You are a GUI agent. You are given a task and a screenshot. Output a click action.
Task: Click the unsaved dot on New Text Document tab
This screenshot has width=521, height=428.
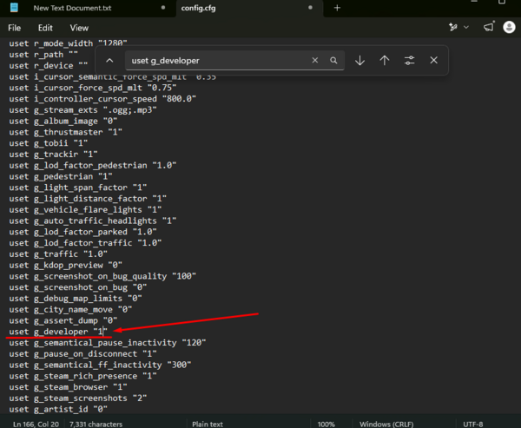(163, 7)
